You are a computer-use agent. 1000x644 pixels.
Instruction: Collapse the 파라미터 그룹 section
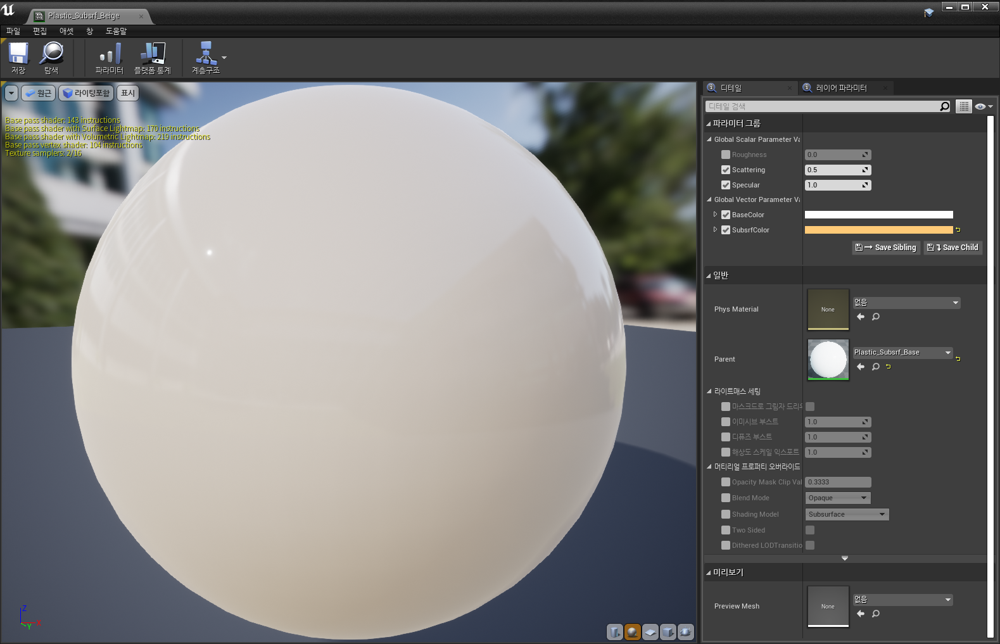point(709,123)
